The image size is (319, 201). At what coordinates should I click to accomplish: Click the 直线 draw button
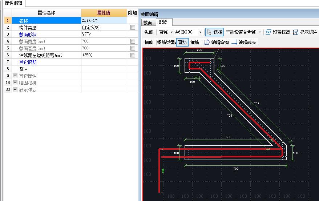163,32
